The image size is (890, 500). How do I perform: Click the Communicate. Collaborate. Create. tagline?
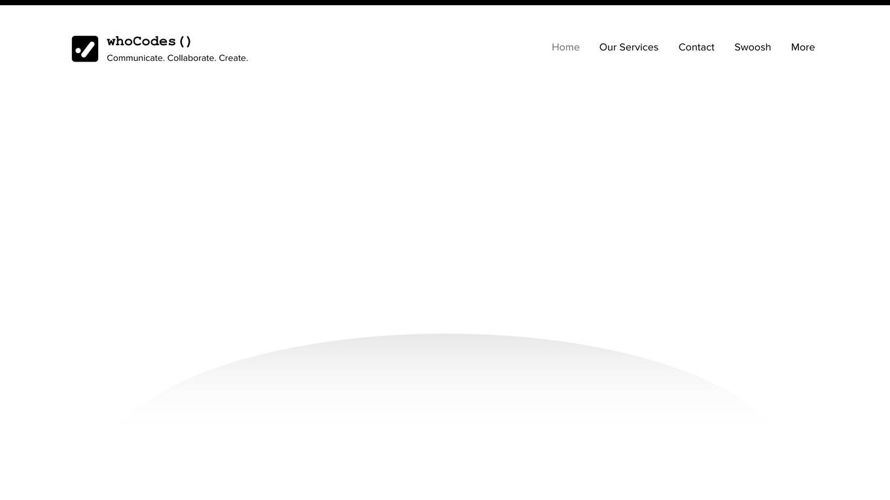(177, 58)
